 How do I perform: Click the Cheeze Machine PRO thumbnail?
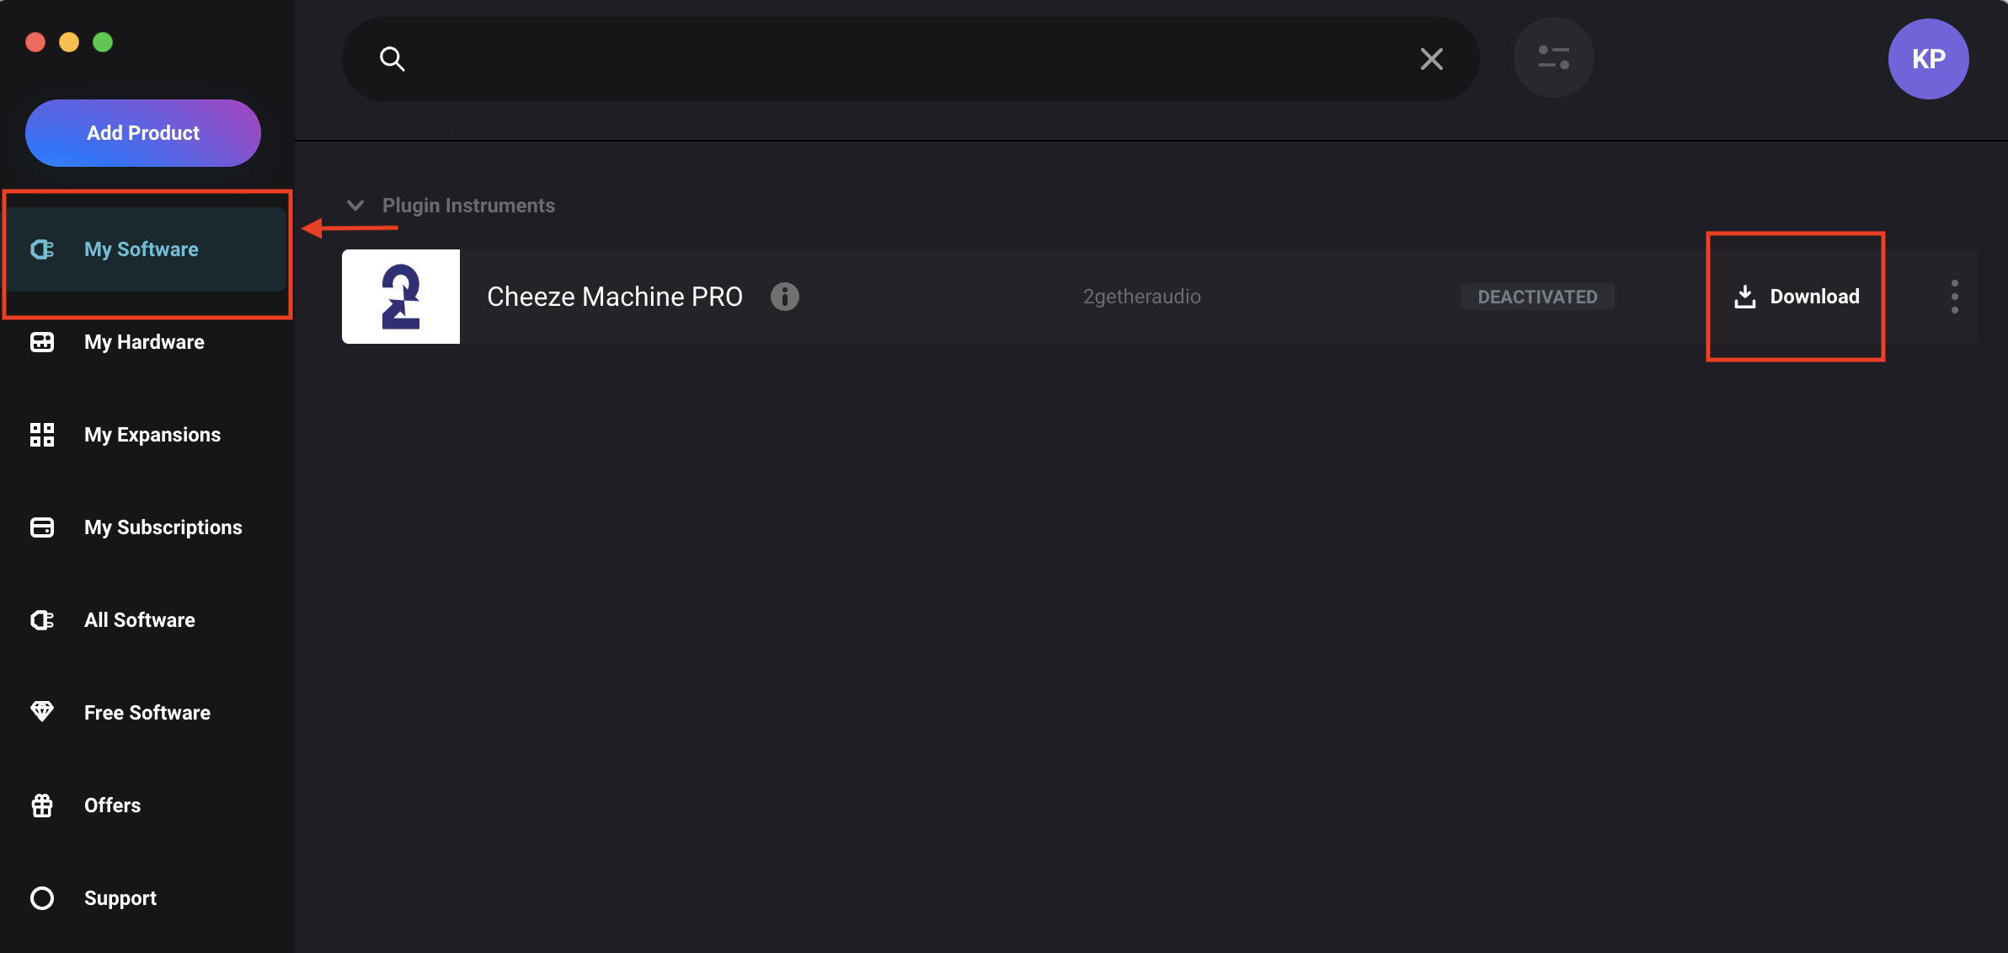401,297
